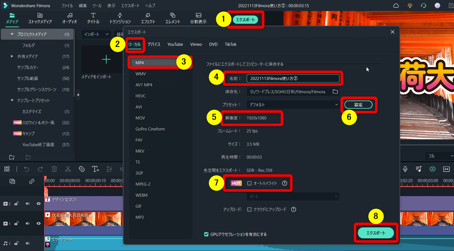Viewport: 454px width, 251px height.
Task: Switch to the Vimeo export tab
Action: pos(196,44)
